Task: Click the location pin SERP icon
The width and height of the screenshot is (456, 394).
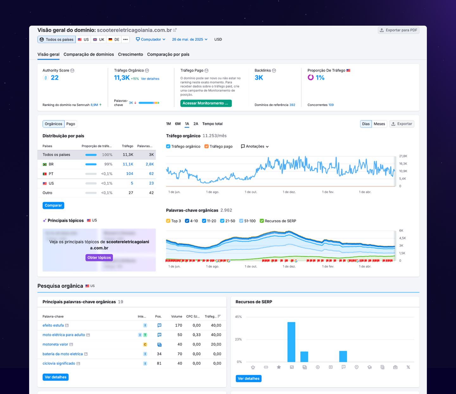Action: pyautogui.click(x=357, y=367)
